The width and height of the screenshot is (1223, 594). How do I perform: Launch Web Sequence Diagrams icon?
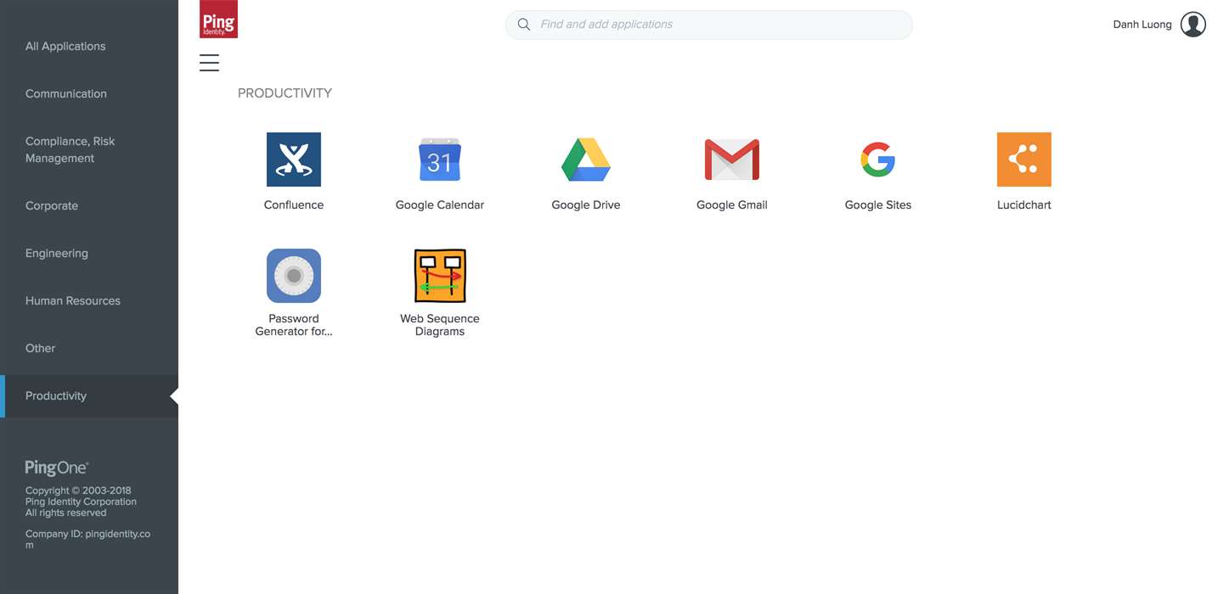coord(440,276)
